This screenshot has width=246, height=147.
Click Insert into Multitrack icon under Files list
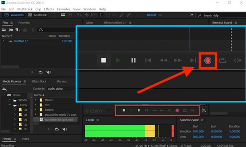40,72
